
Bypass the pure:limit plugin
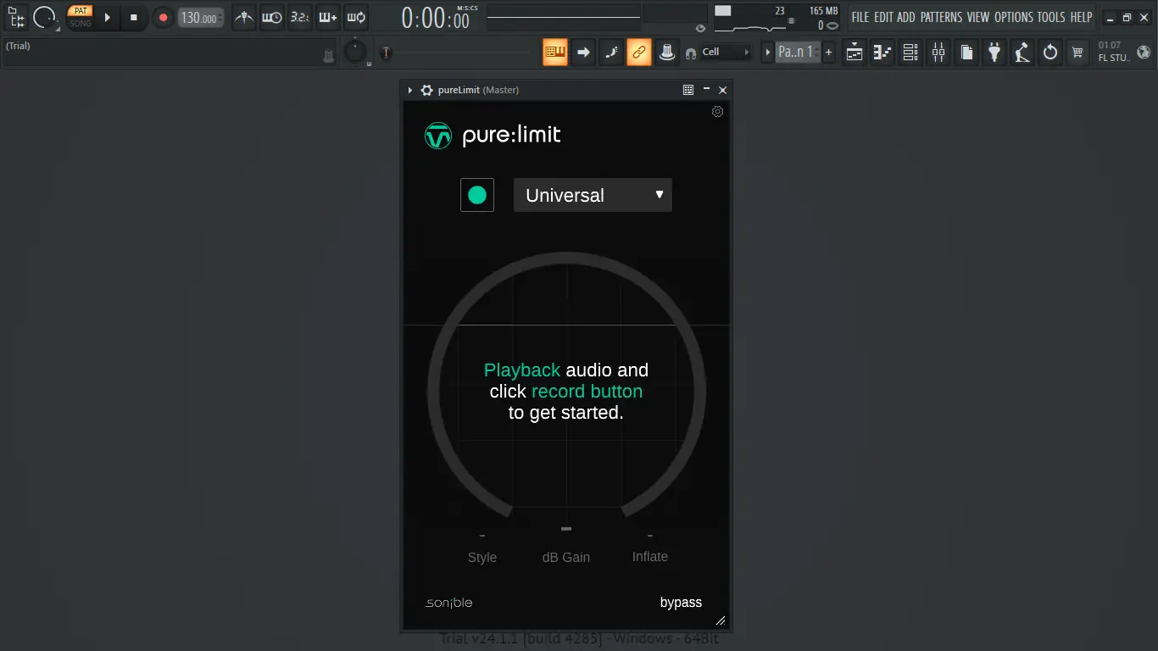tap(681, 603)
